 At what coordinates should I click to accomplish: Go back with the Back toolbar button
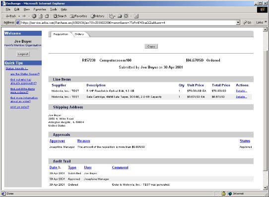[x=11, y=16]
